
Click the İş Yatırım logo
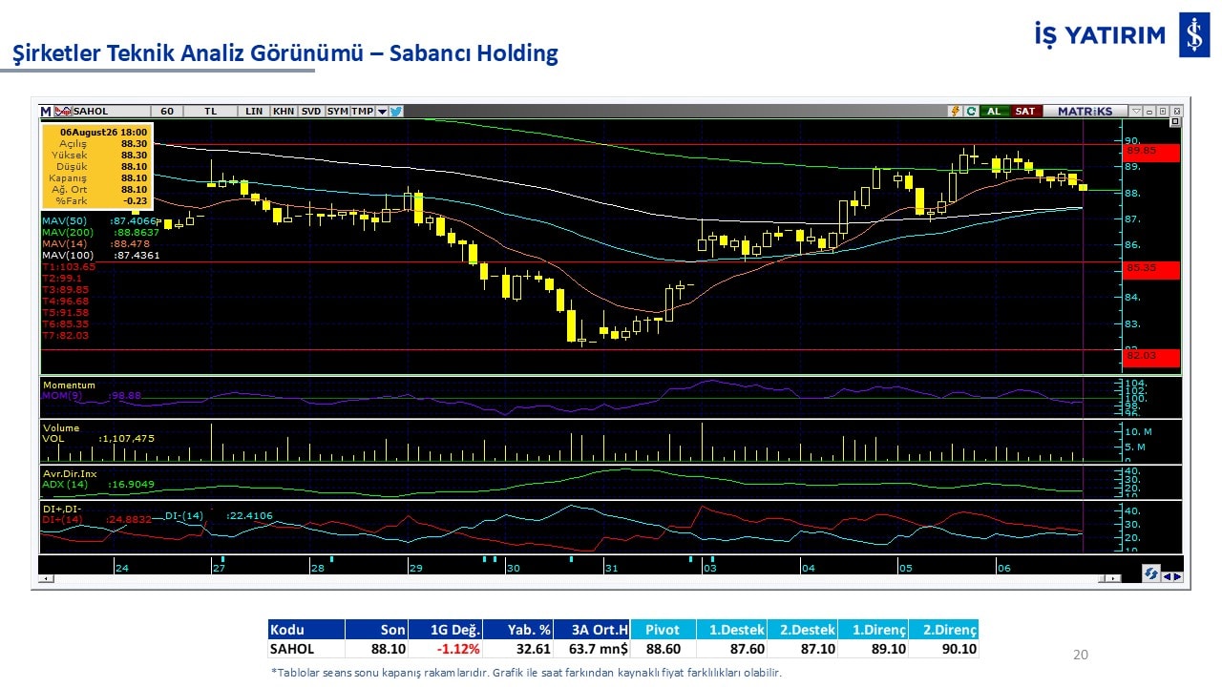point(1122,36)
